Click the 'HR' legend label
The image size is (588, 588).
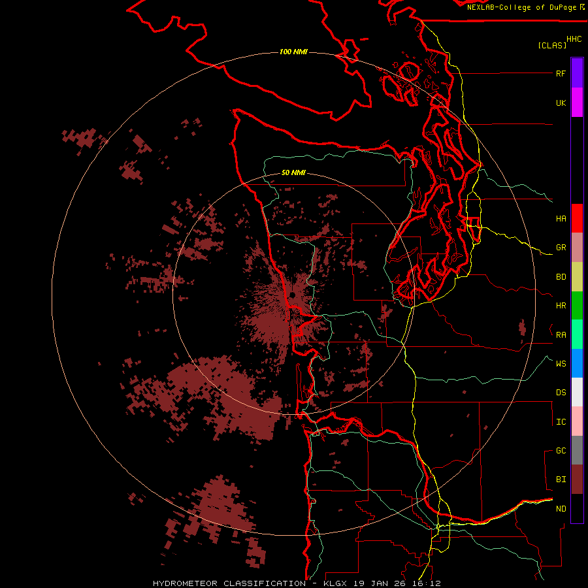click(x=561, y=306)
